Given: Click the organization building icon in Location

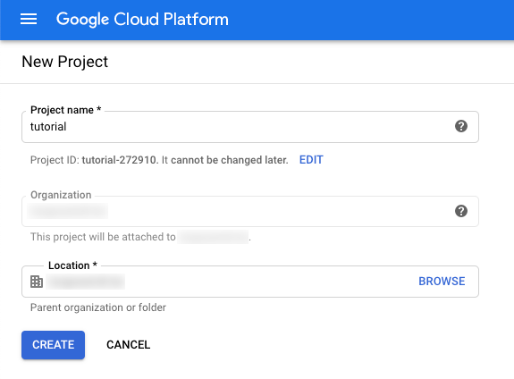Looking at the screenshot, I should click(37, 282).
